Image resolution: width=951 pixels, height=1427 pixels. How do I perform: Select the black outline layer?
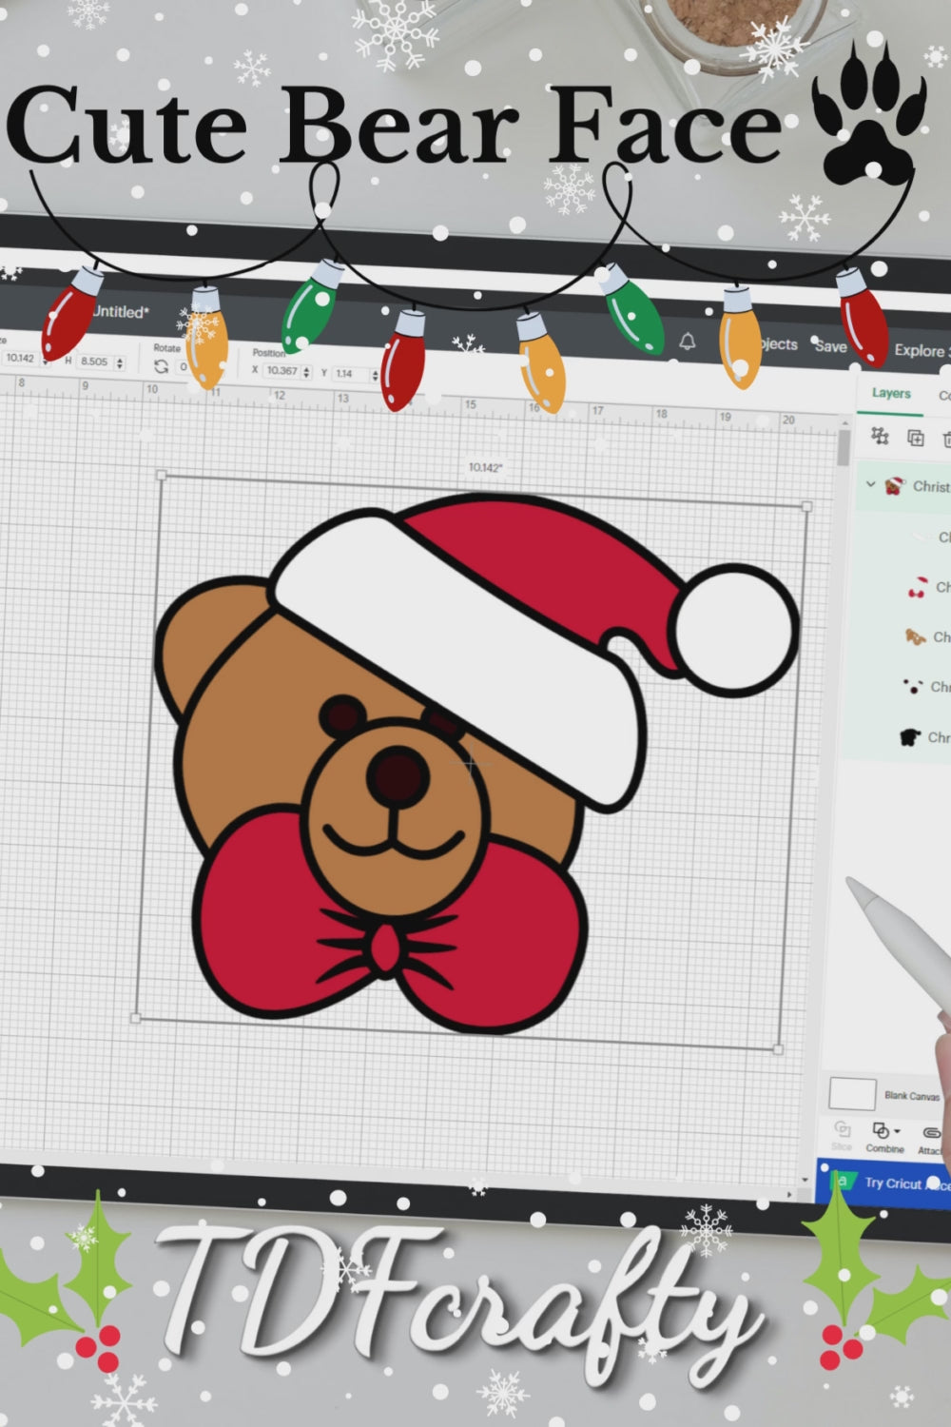pos(910,736)
